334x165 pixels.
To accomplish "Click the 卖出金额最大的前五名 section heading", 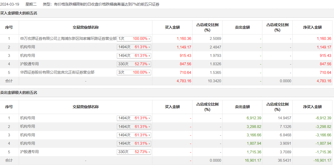I will tap(19, 93).
